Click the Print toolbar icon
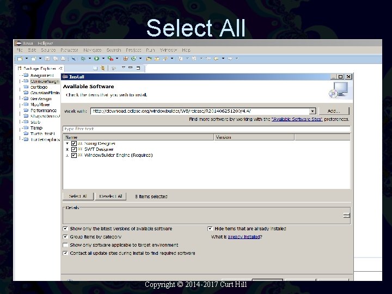Screen dimensions: 392x294 [x=63, y=59]
